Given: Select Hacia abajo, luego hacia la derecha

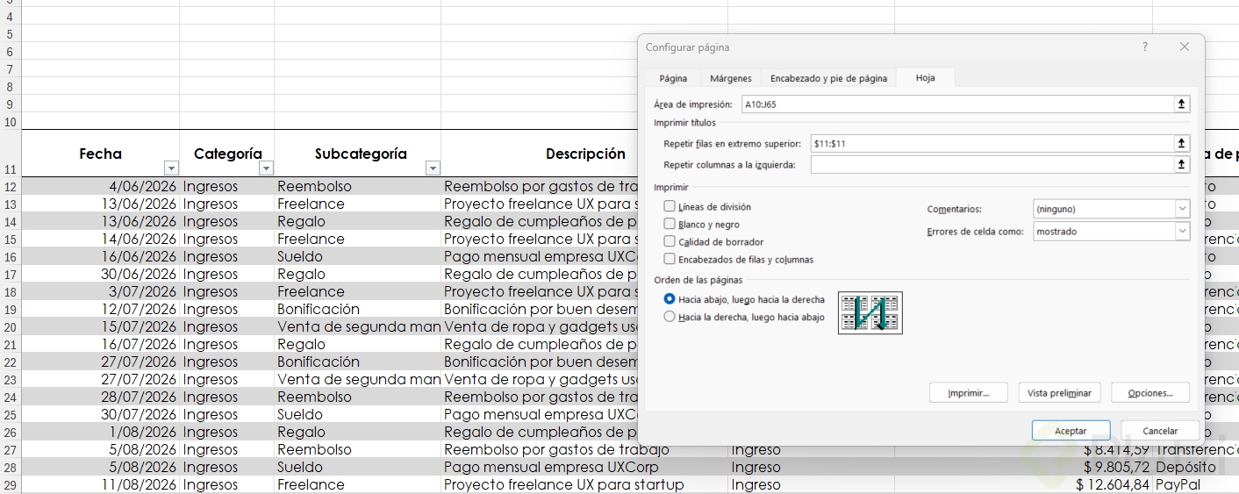Looking at the screenshot, I should coord(670,299).
